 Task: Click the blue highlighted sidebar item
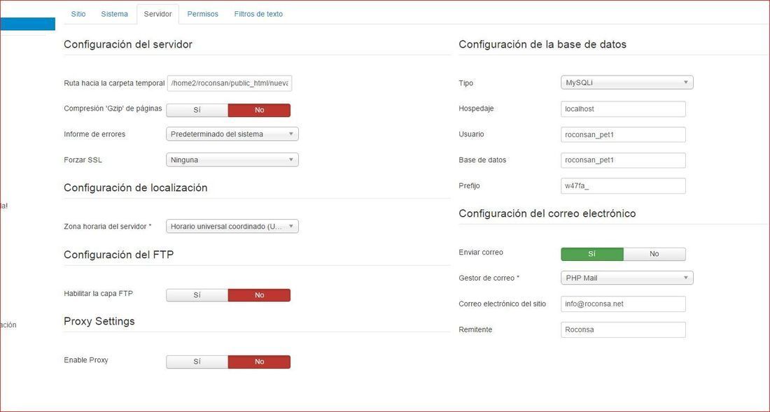[x=27, y=24]
